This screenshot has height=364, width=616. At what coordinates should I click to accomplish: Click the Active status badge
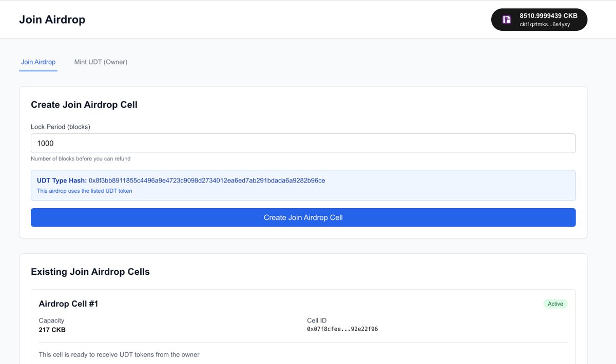tap(555, 304)
